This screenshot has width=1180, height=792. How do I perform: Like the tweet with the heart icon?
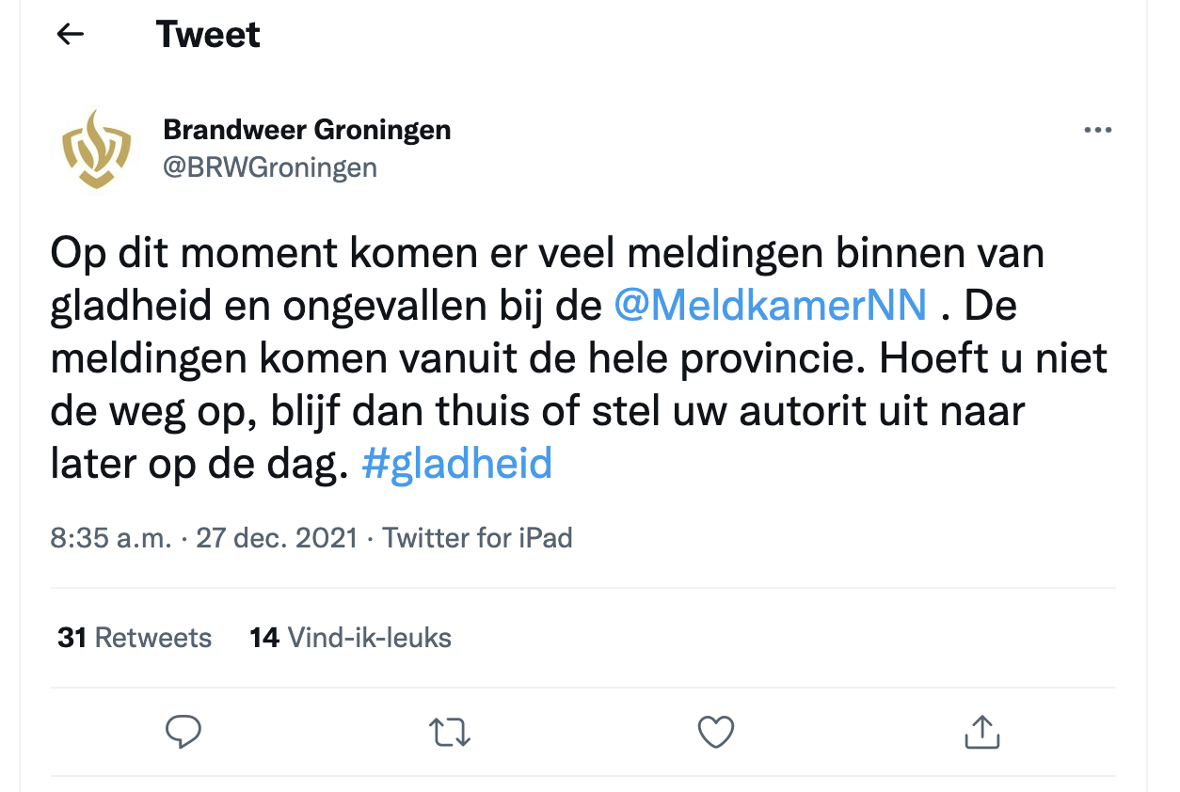[716, 731]
